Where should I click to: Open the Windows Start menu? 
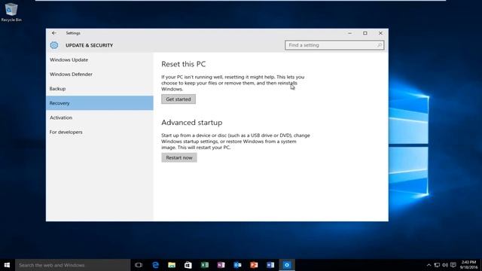(x=7, y=265)
